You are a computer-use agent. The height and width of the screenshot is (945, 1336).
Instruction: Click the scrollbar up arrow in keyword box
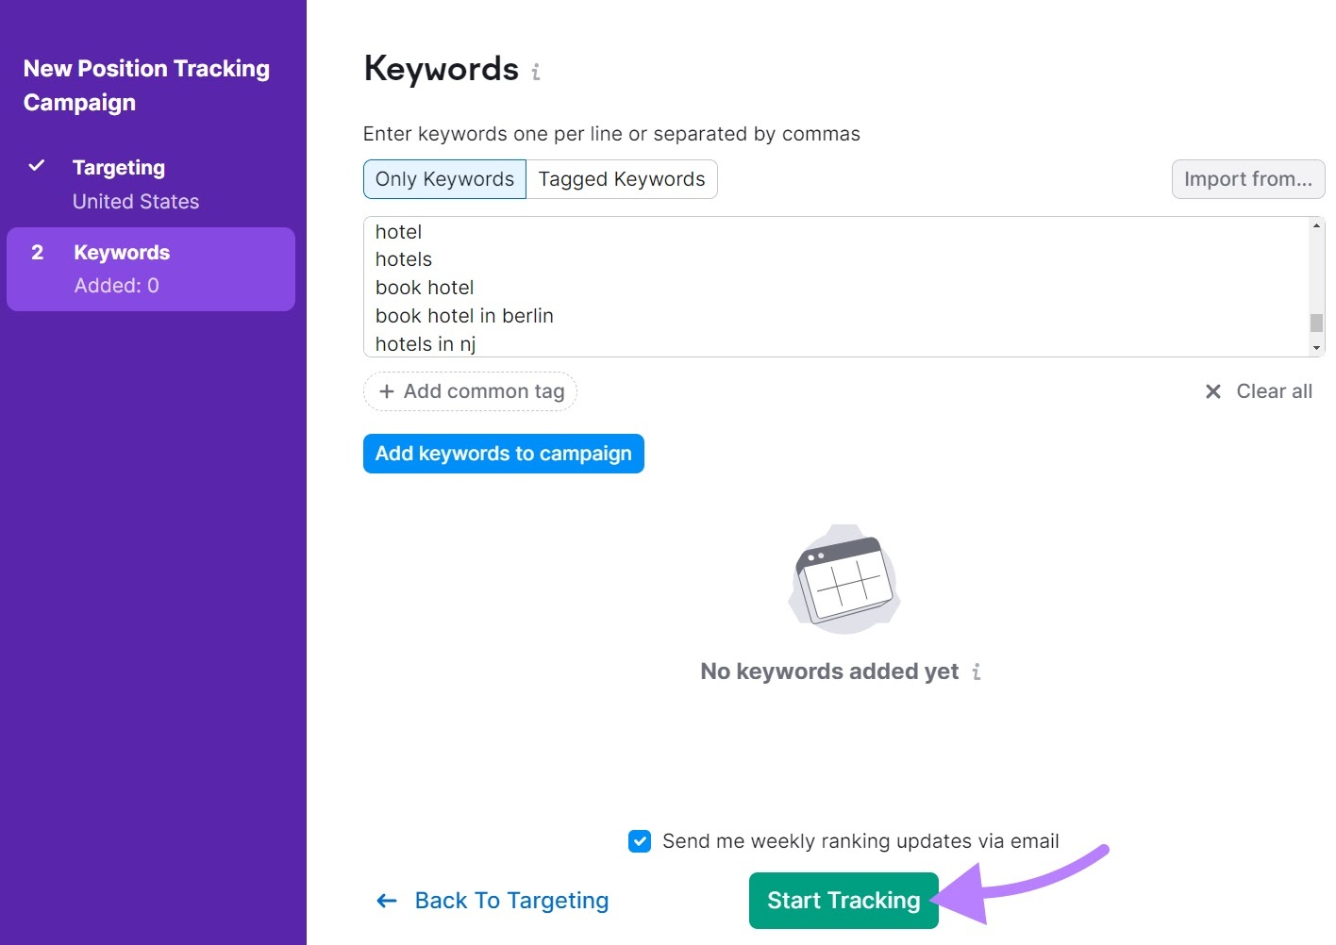[1315, 226]
